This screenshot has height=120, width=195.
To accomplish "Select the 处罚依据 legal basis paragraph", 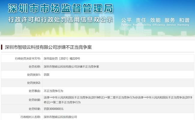I will (x=118, y=100).
